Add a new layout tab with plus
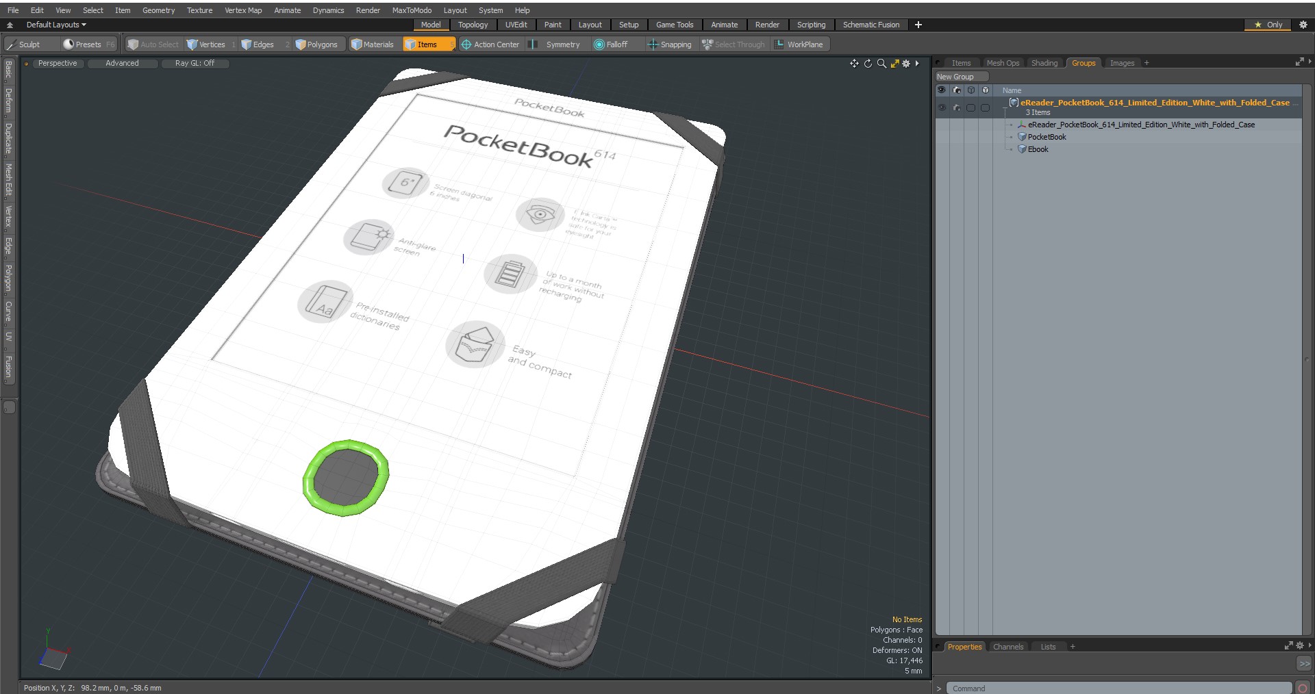The image size is (1315, 694). click(x=918, y=25)
